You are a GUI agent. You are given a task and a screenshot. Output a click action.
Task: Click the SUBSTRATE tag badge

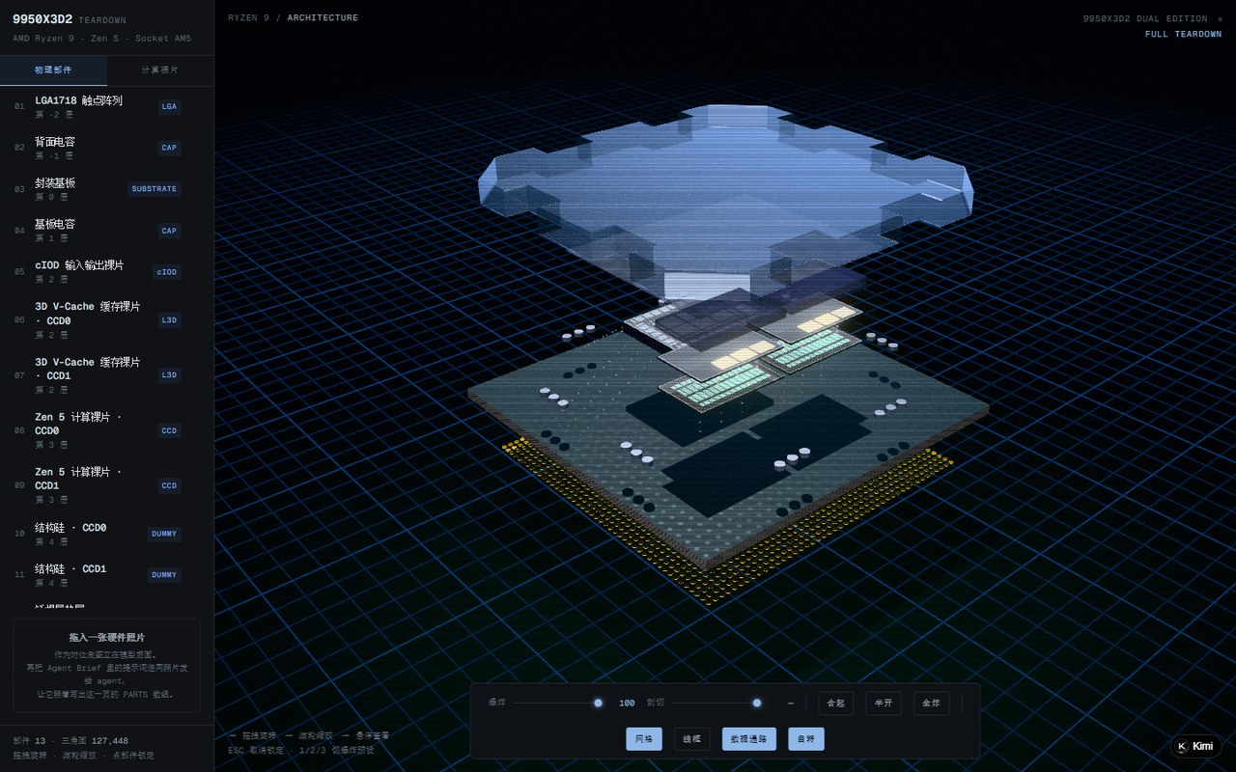154,189
